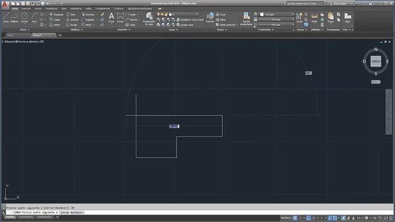Click the Grupo tool
Image resolution: width=395 pixels, height=222 pixels.
tap(299, 18)
